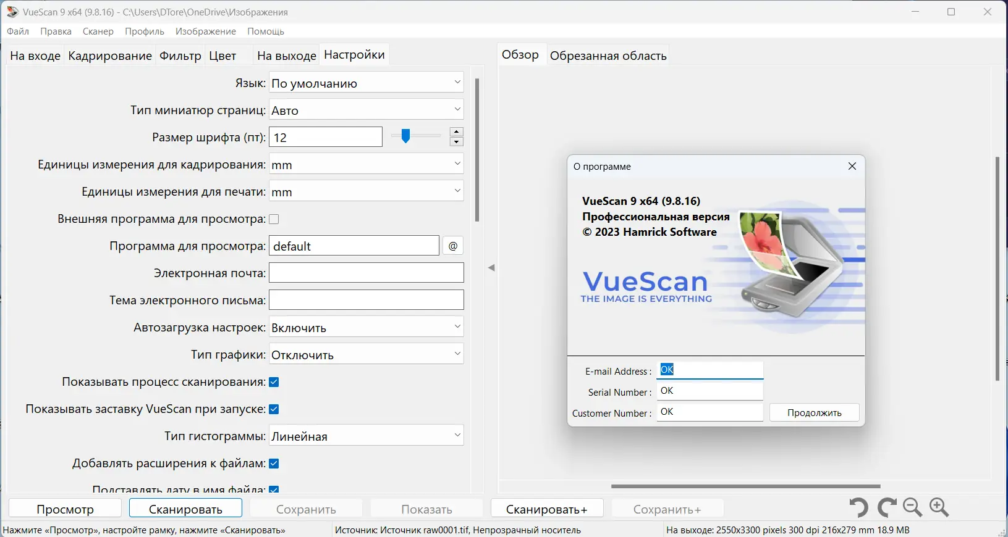1008x537 pixels.
Task: Collapse panel using the left-pointing arrow
Action: [x=491, y=268]
